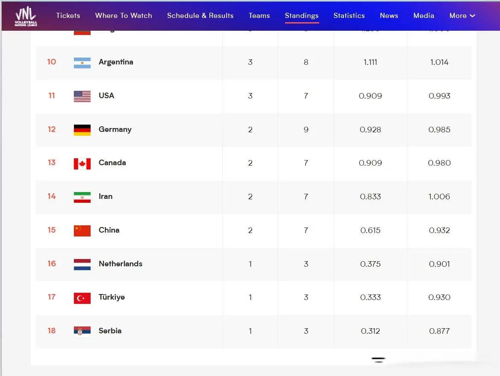
Task: Click the Argentina flag icon
Action: pyautogui.click(x=82, y=63)
